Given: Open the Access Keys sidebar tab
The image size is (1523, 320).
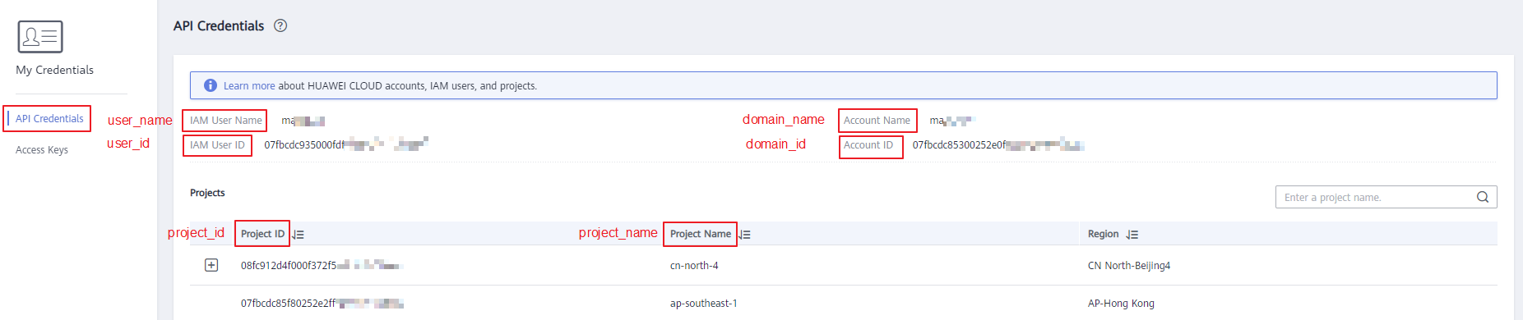Looking at the screenshot, I should pos(42,150).
